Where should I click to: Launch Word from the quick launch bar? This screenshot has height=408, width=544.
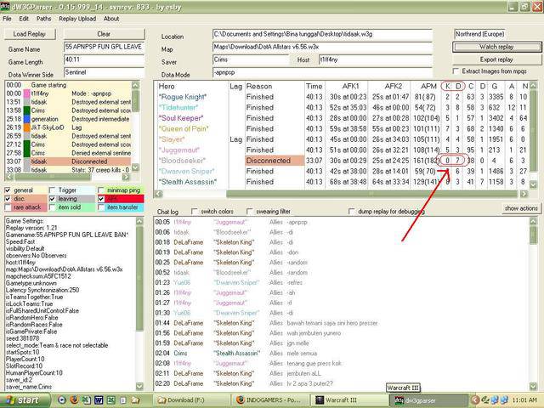click(x=99, y=400)
